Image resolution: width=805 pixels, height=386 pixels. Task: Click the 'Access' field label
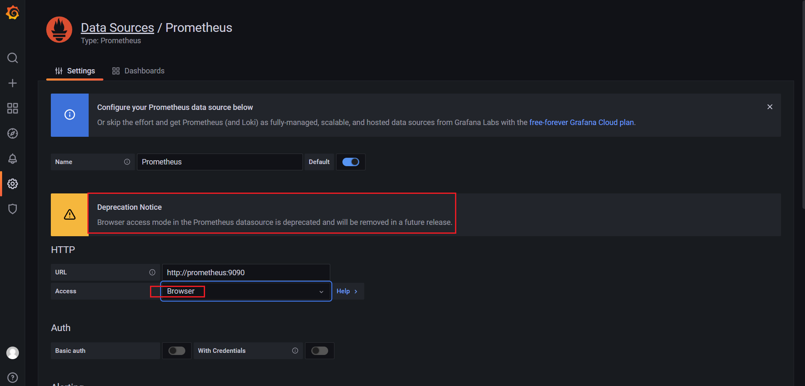click(x=66, y=291)
